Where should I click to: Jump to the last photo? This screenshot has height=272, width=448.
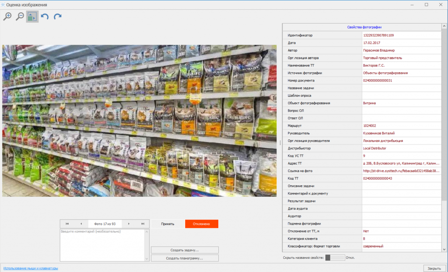point(143,224)
